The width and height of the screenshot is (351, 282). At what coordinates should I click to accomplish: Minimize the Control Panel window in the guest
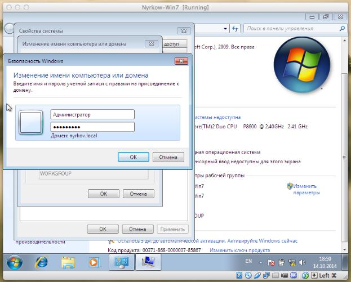[x=312, y=17]
